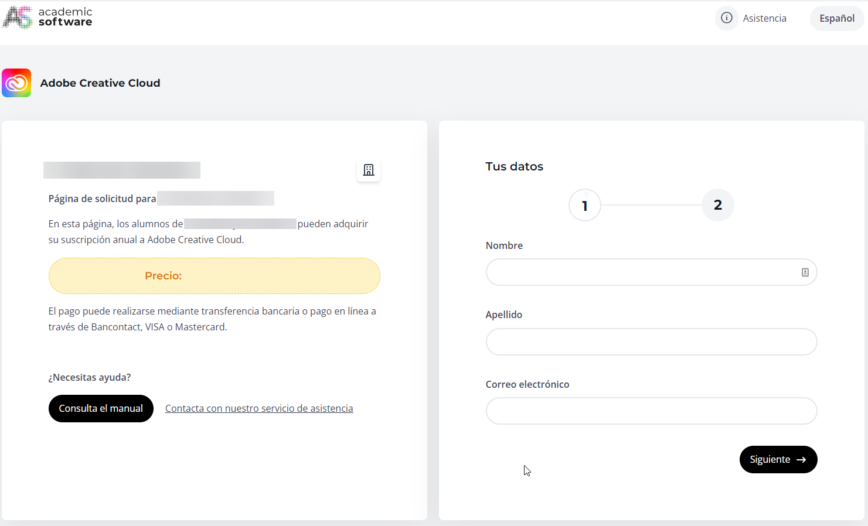
Task: Open the Español language selector
Action: click(x=837, y=18)
